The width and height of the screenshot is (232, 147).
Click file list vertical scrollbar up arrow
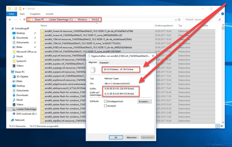coord(223,25)
